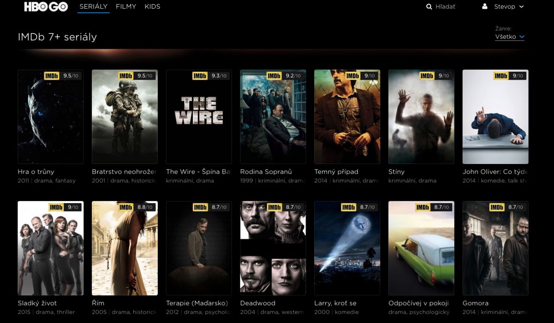
Task: Open Řím poster
Action: (x=125, y=248)
